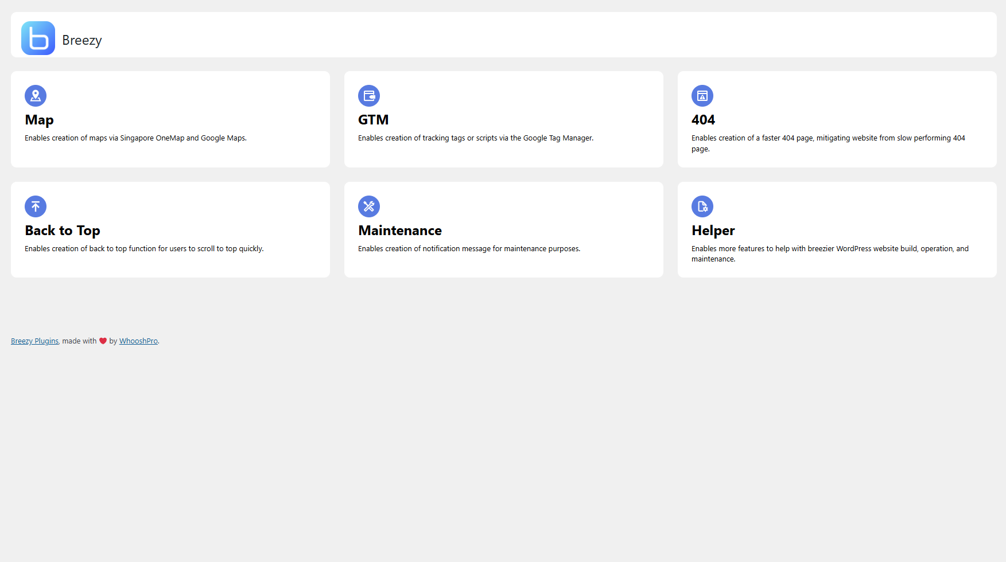Screen dimensions: 1006x562
Task: Select the Maintenance heading
Action: click(400, 231)
